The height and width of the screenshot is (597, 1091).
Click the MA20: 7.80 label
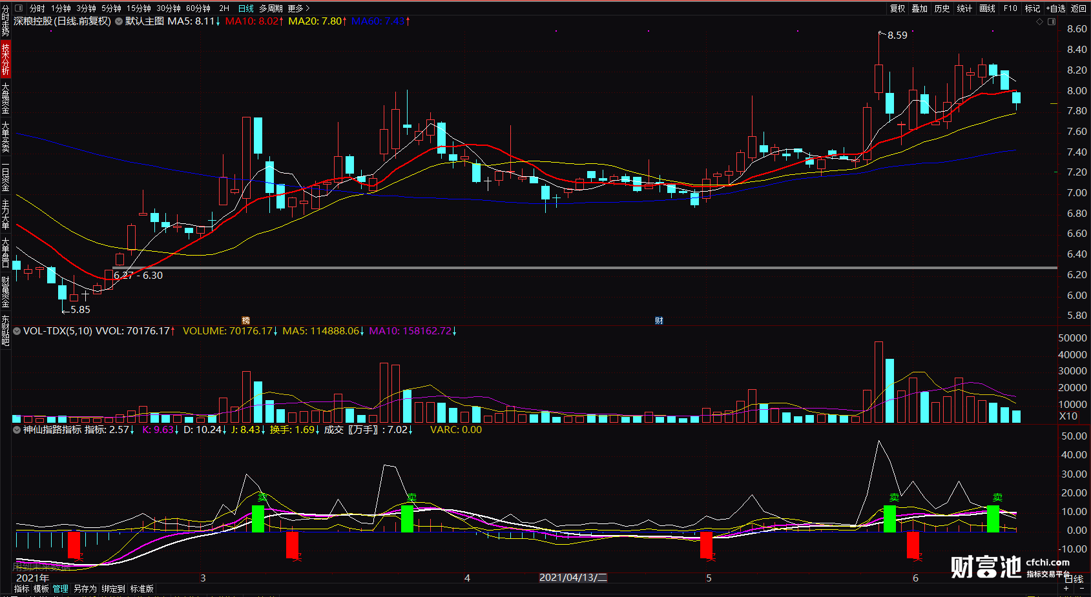318,21
